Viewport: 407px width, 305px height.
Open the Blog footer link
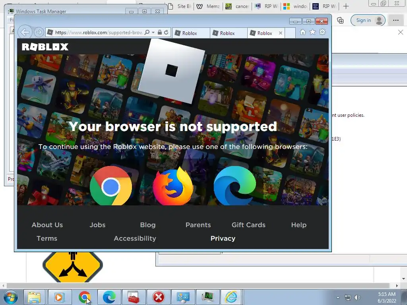click(148, 225)
